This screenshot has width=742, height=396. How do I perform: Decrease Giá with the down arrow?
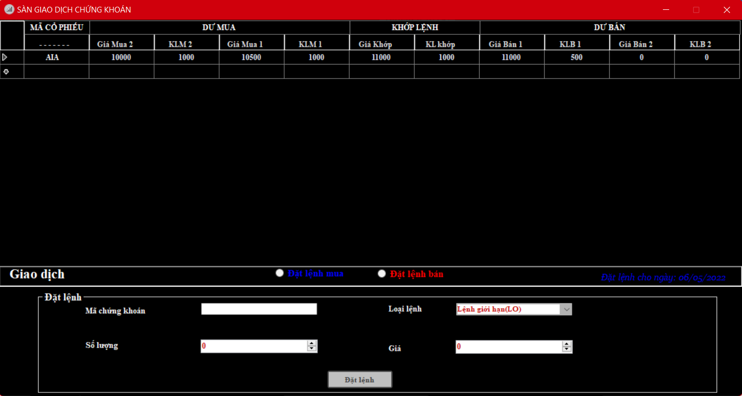click(567, 349)
